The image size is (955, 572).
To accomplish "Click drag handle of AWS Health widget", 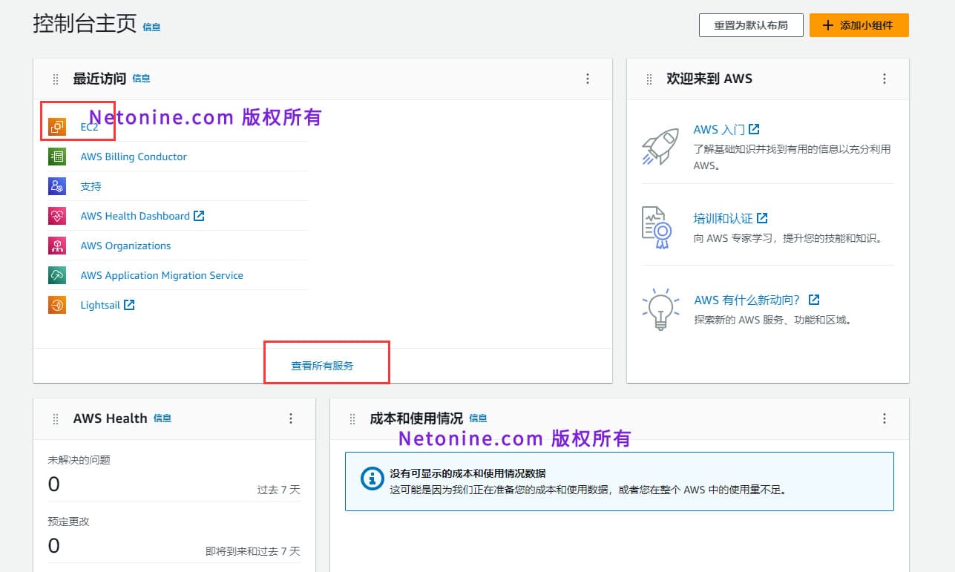I will [56, 419].
